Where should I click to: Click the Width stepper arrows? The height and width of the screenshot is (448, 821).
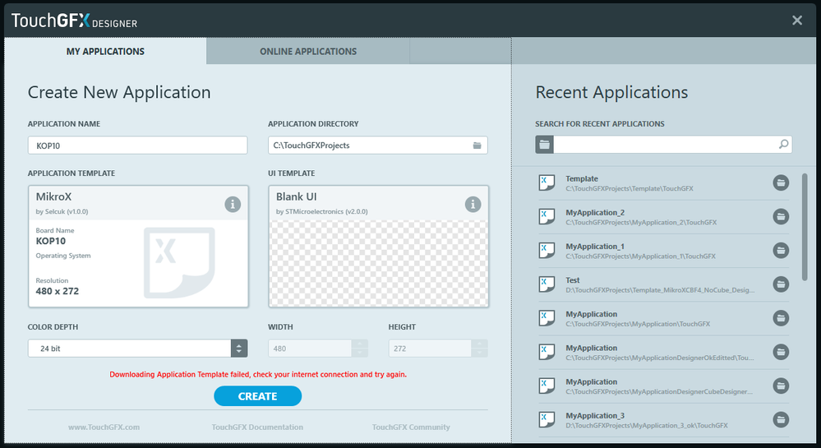[x=360, y=349]
